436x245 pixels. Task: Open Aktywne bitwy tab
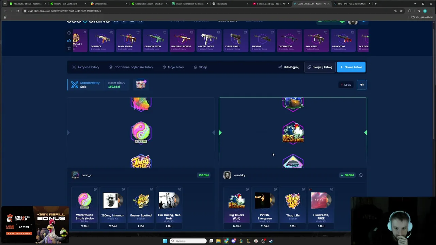point(86,67)
